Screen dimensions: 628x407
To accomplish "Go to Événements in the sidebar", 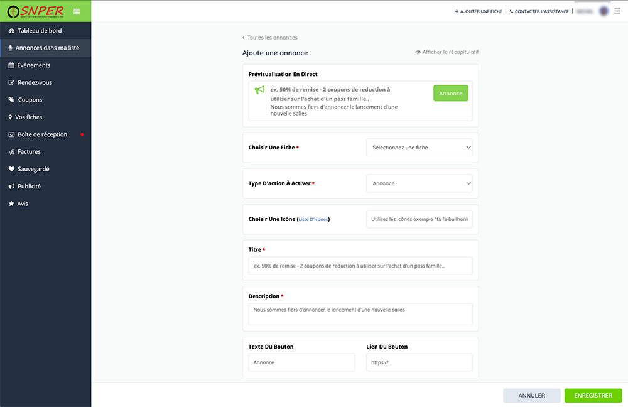I will (34, 65).
